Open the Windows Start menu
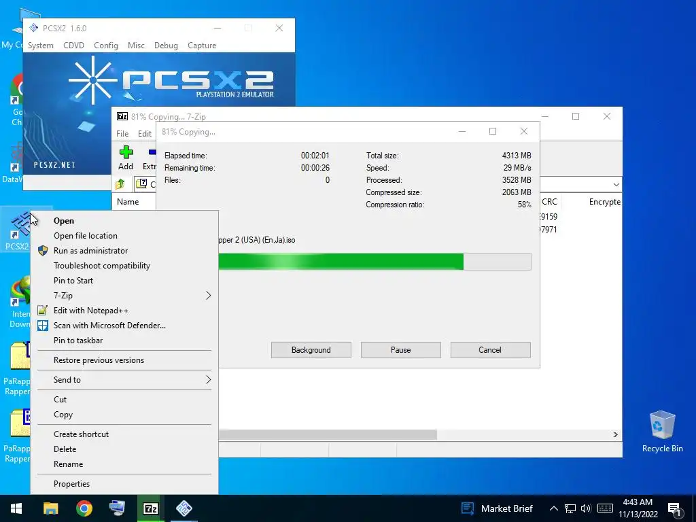The height and width of the screenshot is (522, 696). click(x=16, y=508)
